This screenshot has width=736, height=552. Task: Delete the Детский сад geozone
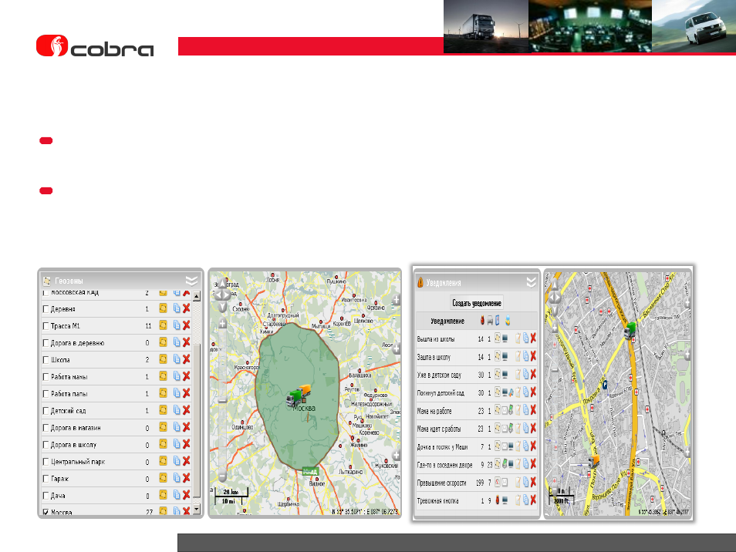tap(187, 410)
